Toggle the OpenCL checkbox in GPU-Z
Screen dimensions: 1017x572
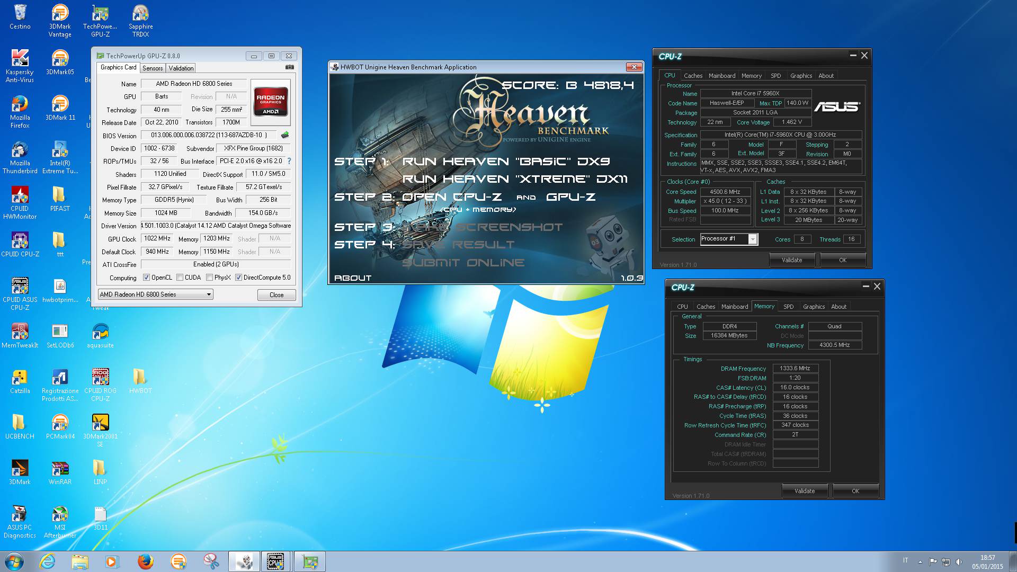(x=147, y=278)
